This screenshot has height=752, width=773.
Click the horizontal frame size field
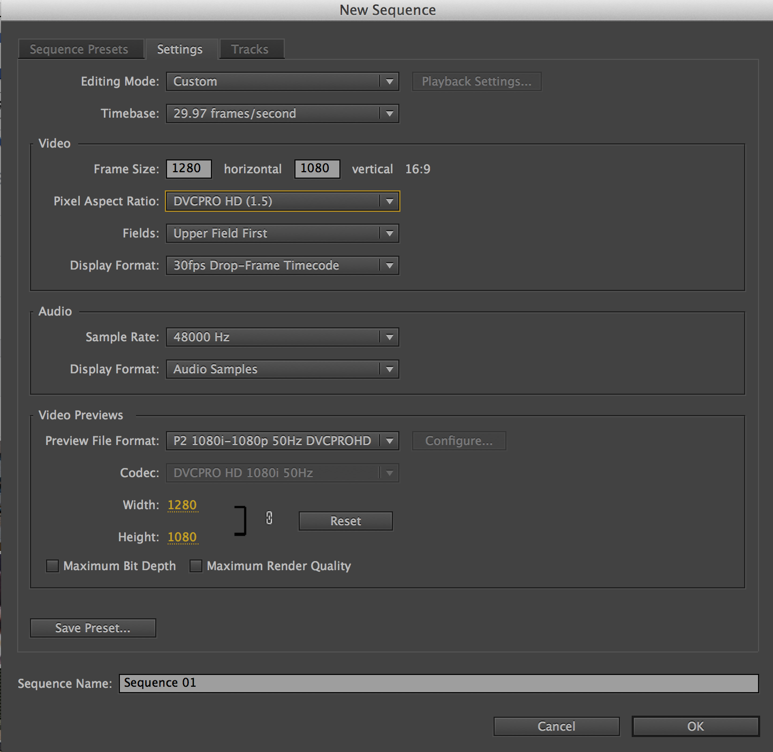pos(188,168)
